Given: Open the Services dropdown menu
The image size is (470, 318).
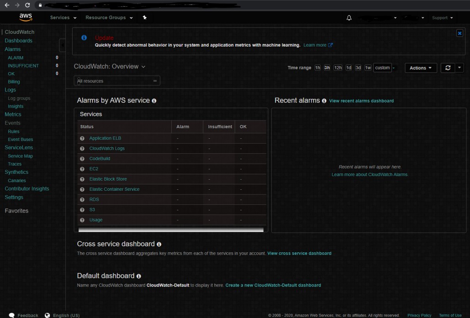Looking at the screenshot, I should pyautogui.click(x=63, y=18).
